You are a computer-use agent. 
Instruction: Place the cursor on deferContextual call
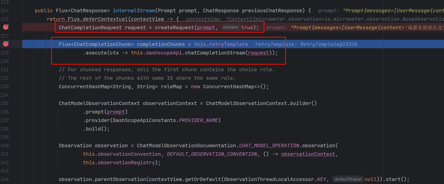105,19
